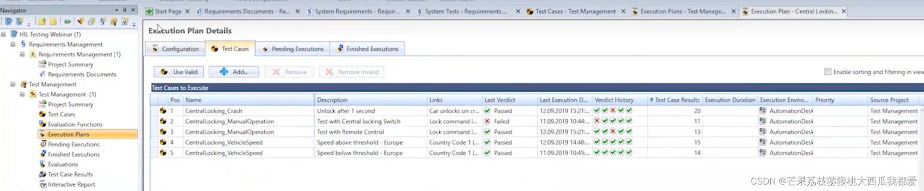Screen dimensions: 924x191
Task: Open Configuration tab in Execution Plan Details
Action: tap(175, 49)
